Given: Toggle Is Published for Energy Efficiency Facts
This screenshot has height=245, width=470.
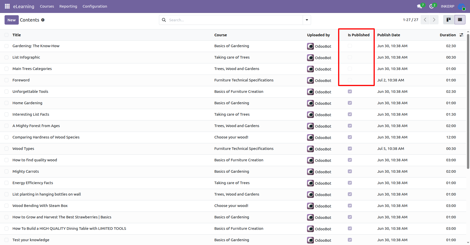Looking at the screenshot, I should point(350,183).
